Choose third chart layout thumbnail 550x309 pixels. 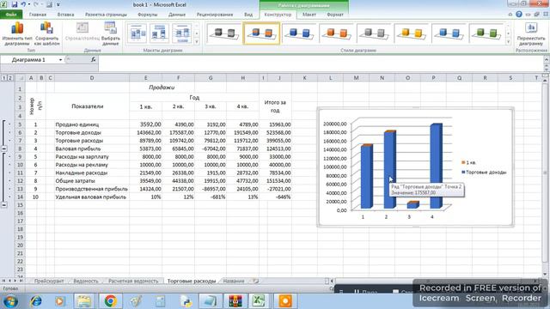click(x=181, y=33)
